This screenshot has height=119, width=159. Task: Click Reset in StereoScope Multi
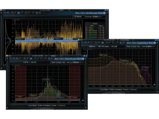[x=54, y=62]
